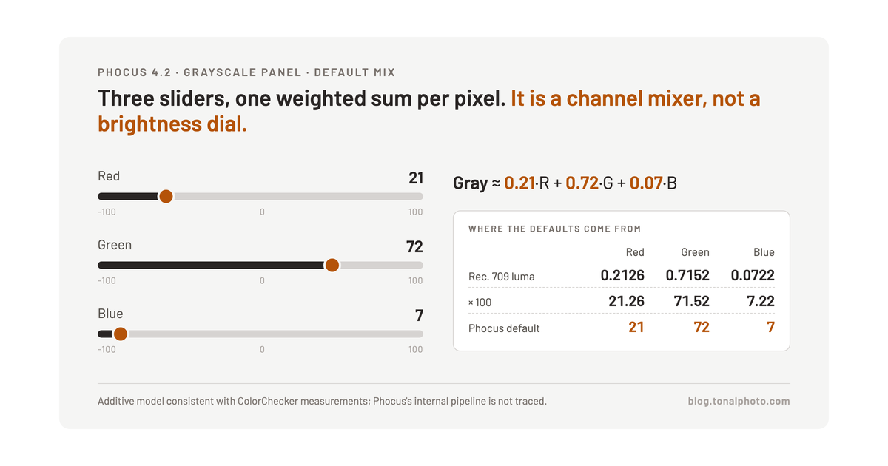Click the Green slider handle

(332, 265)
